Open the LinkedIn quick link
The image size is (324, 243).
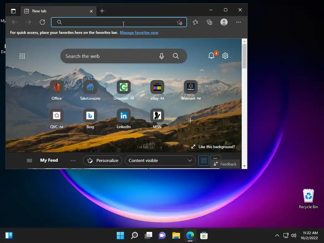pyautogui.click(x=124, y=119)
